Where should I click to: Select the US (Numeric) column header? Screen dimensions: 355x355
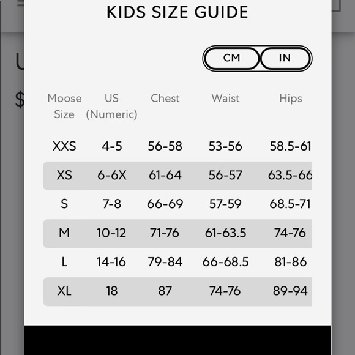point(111,106)
